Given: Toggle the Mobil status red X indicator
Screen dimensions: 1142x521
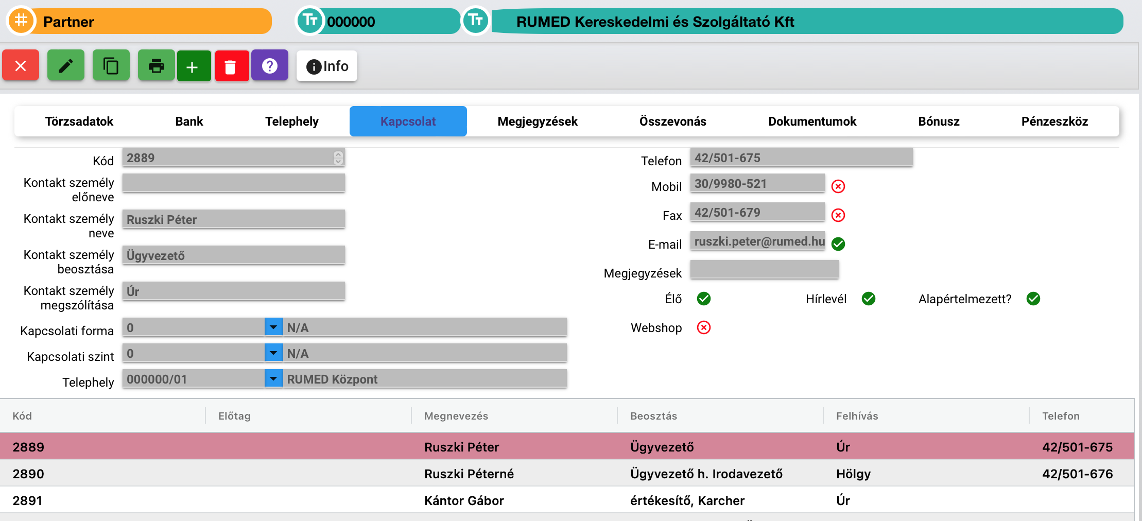Looking at the screenshot, I should pos(838,186).
